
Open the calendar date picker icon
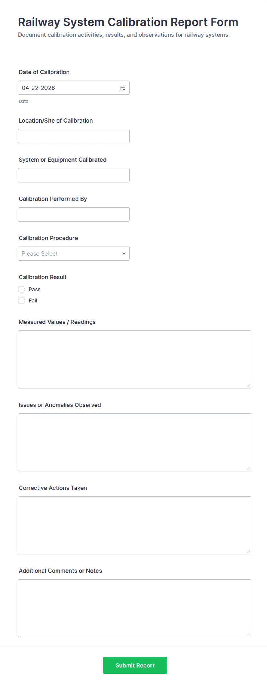click(x=123, y=88)
